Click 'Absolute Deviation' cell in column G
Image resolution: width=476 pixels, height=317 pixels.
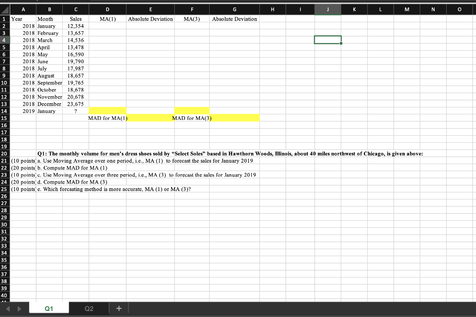click(234, 19)
